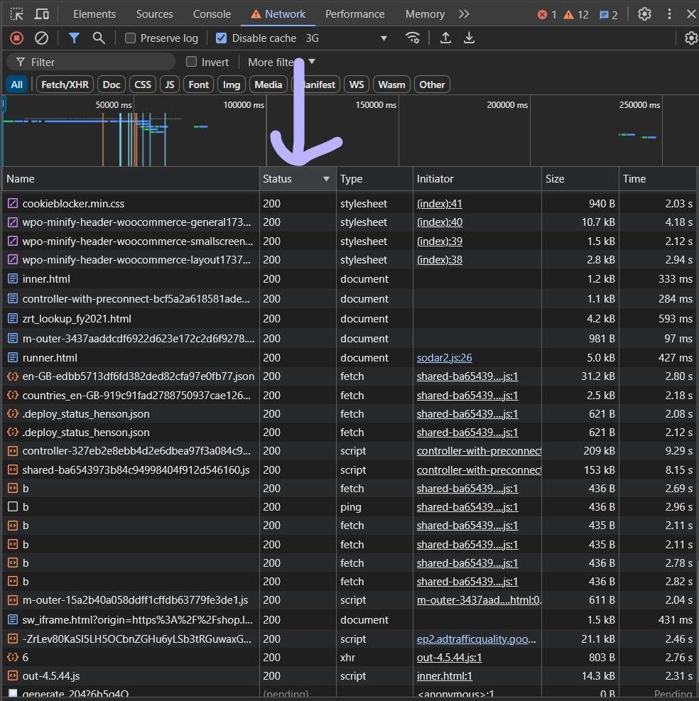Viewport: 699px width, 701px height.
Task: Click the stylesheet icon beside cookieblocker.min.css
Action: (x=13, y=203)
